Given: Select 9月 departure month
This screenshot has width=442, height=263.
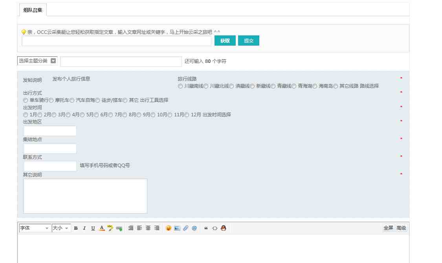Looking at the screenshot, I should tap(139, 115).
